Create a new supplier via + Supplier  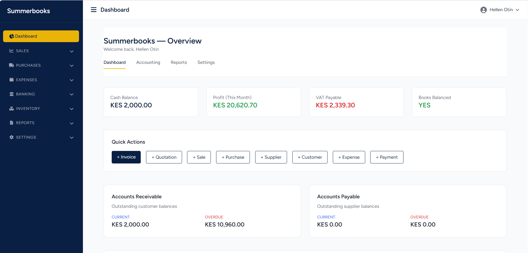click(x=271, y=157)
